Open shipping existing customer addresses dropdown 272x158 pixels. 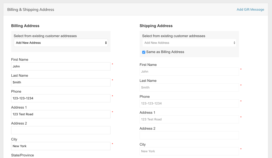[189, 43]
